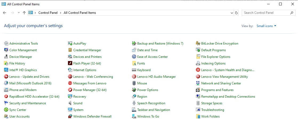Click the Fonts icon

click(134, 63)
